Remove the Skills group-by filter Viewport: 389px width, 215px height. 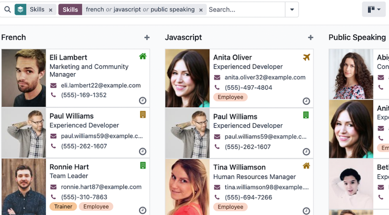[51, 10]
